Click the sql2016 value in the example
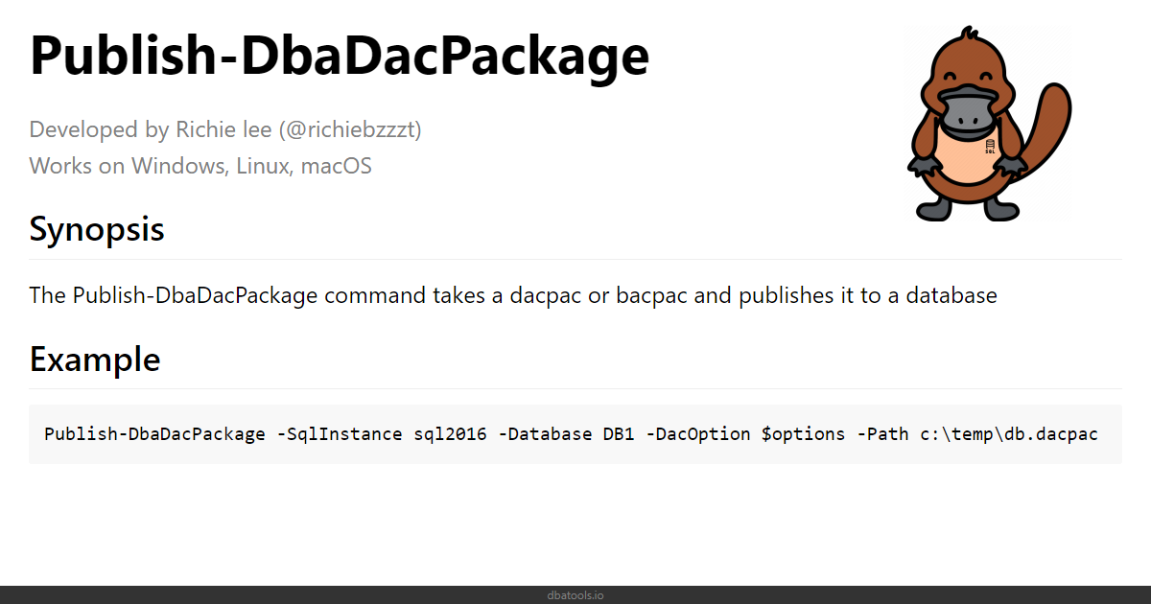This screenshot has width=1151, height=604. click(x=450, y=434)
